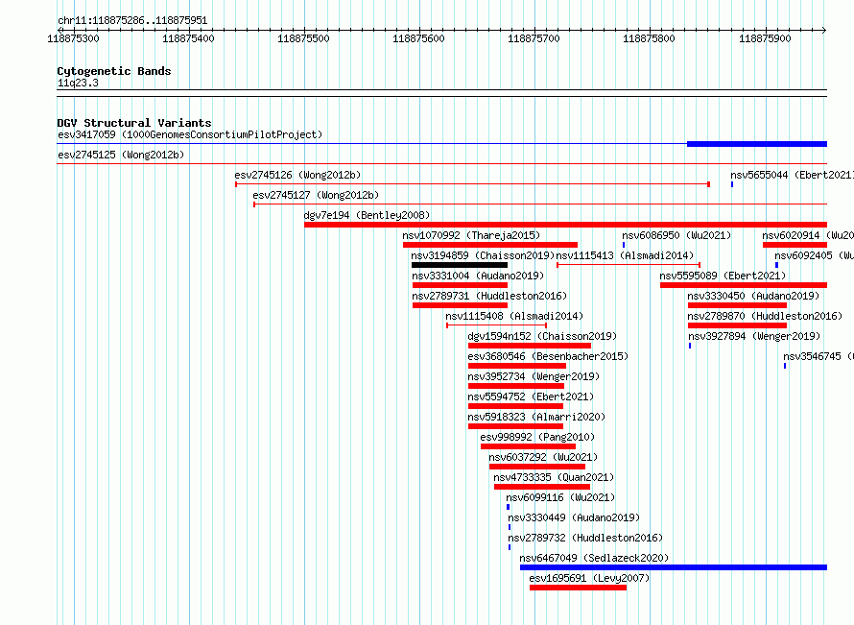Screen dimensions: 854x625
Task: Open nsv2789732 (Huddleston2016) variant
Action: [585, 538]
